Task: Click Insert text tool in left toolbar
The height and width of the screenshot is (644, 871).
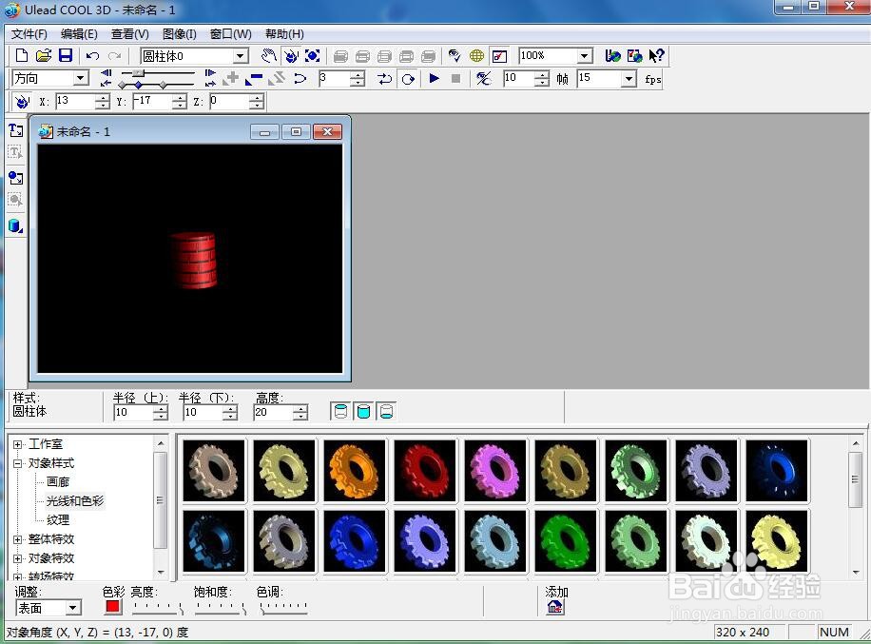Action: 15,130
